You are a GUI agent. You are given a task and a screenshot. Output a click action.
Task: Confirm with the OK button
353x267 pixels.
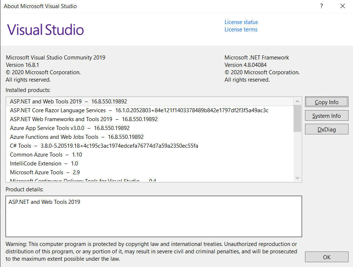(326, 257)
